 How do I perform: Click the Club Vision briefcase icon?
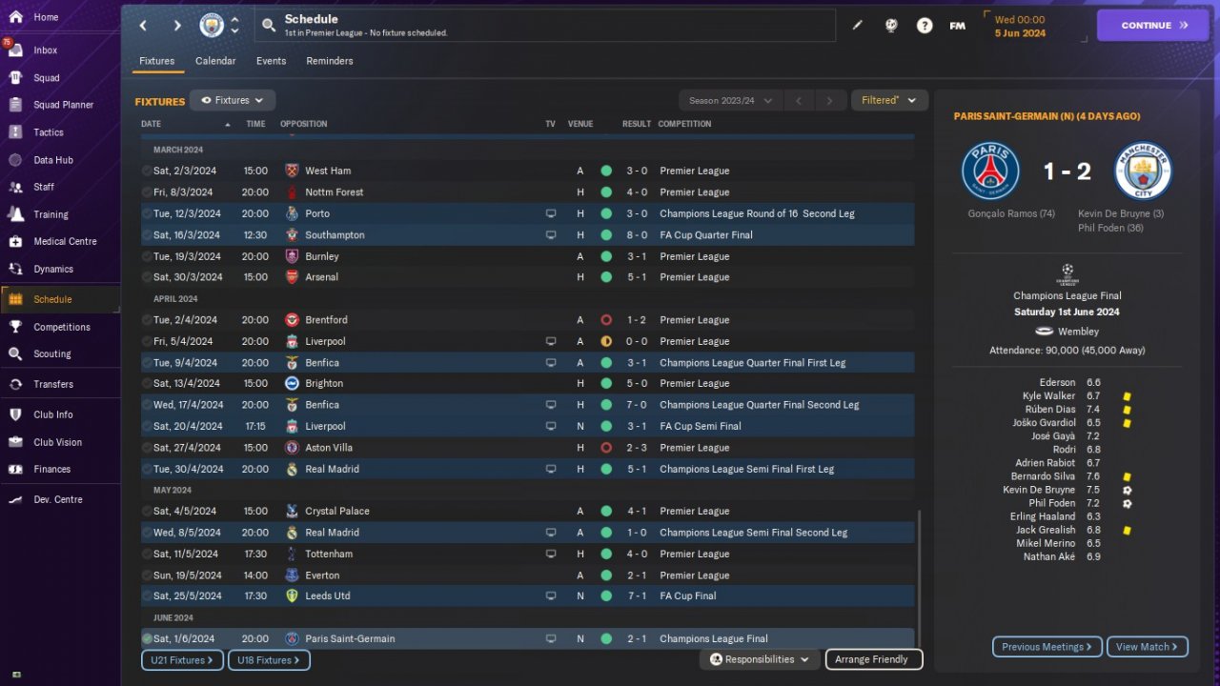coord(15,442)
